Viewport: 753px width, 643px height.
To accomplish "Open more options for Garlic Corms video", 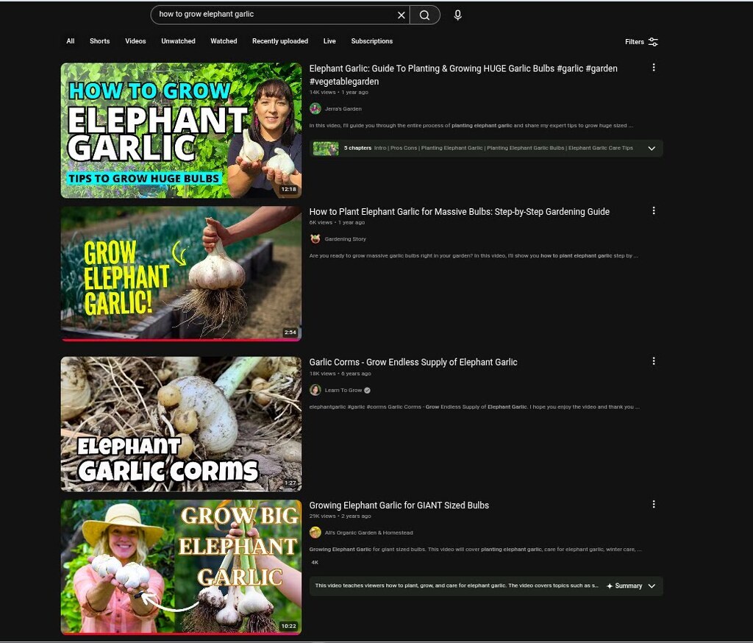I will click(654, 361).
